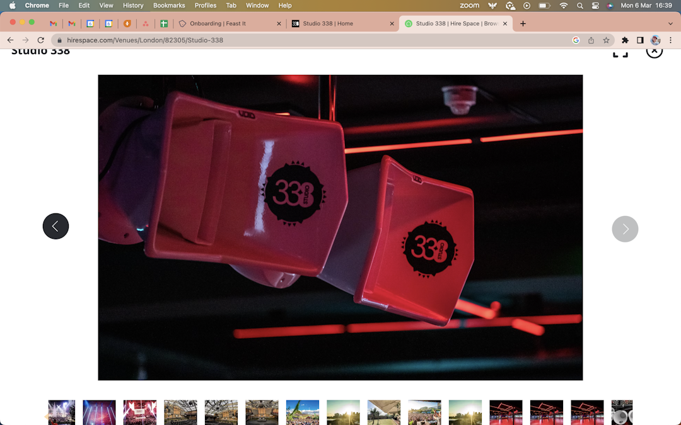Open the pinned Asana three-dot tab

[x=146, y=23]
